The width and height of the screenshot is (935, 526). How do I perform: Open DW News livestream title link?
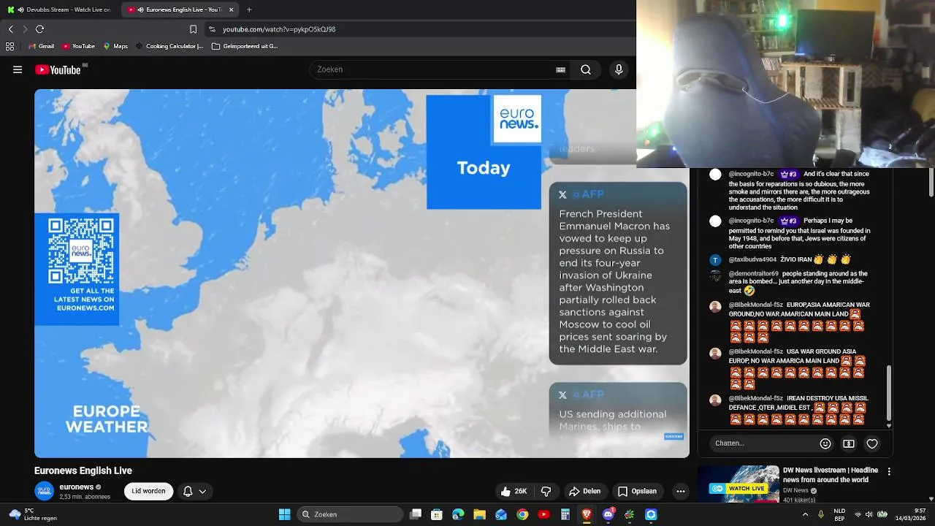[831, 475]
